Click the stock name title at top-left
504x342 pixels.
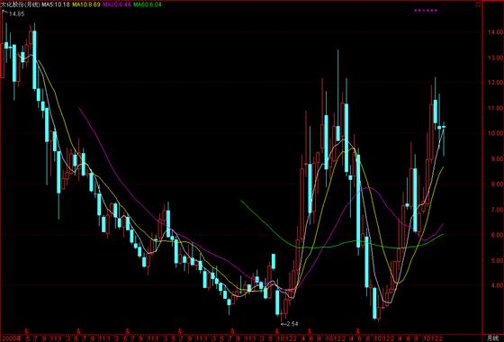pyautogui.click(x=20, y=4)
